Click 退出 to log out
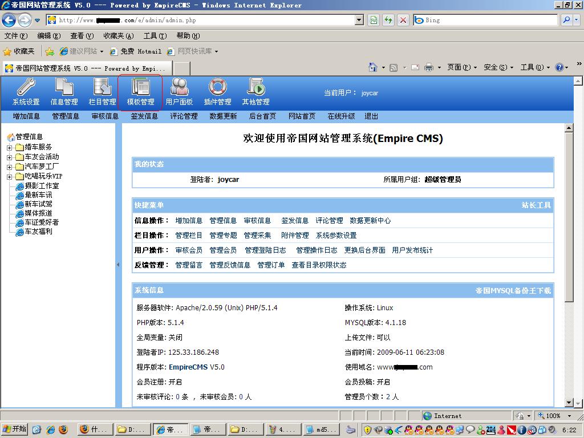This screenshot has height=438, width=584. coord(371,116)
